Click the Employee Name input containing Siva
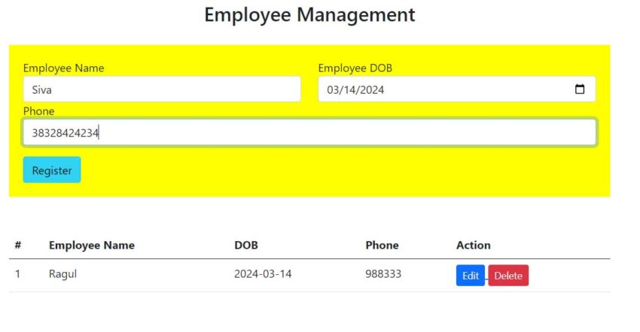640x332 pixels. 162,89
